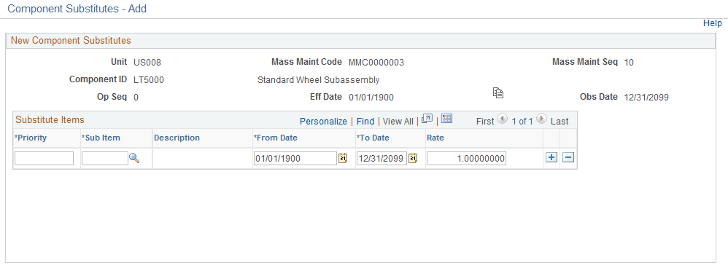The width and height of the screenshot is (728, 265).
Task: Open grid in new window icon
Action: click(427, 119)
